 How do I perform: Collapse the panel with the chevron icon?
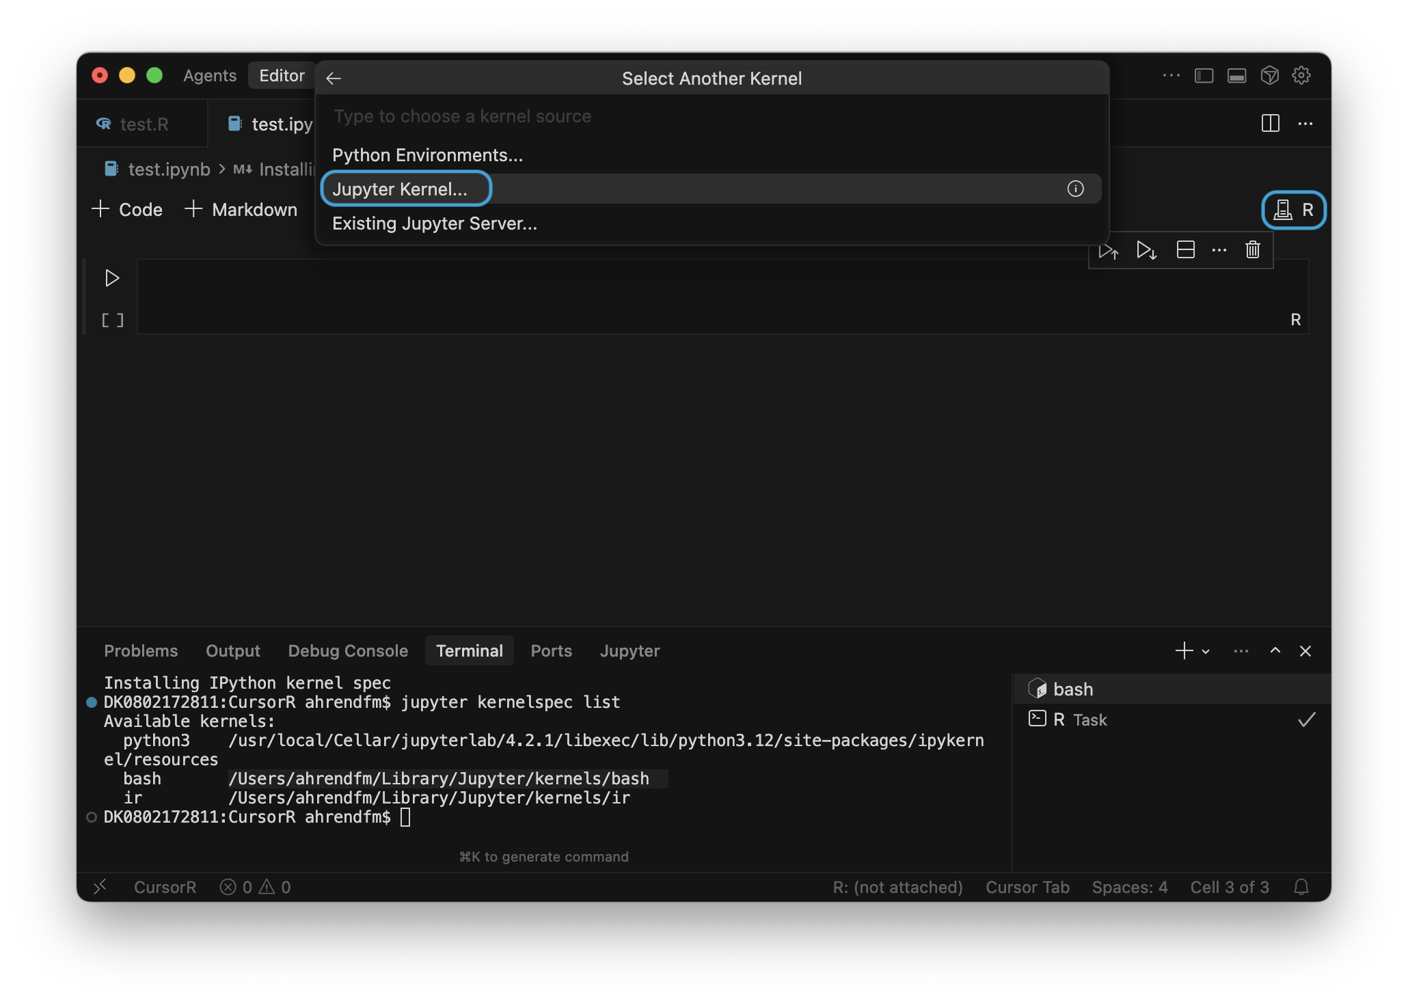[x=1274, y=650]
